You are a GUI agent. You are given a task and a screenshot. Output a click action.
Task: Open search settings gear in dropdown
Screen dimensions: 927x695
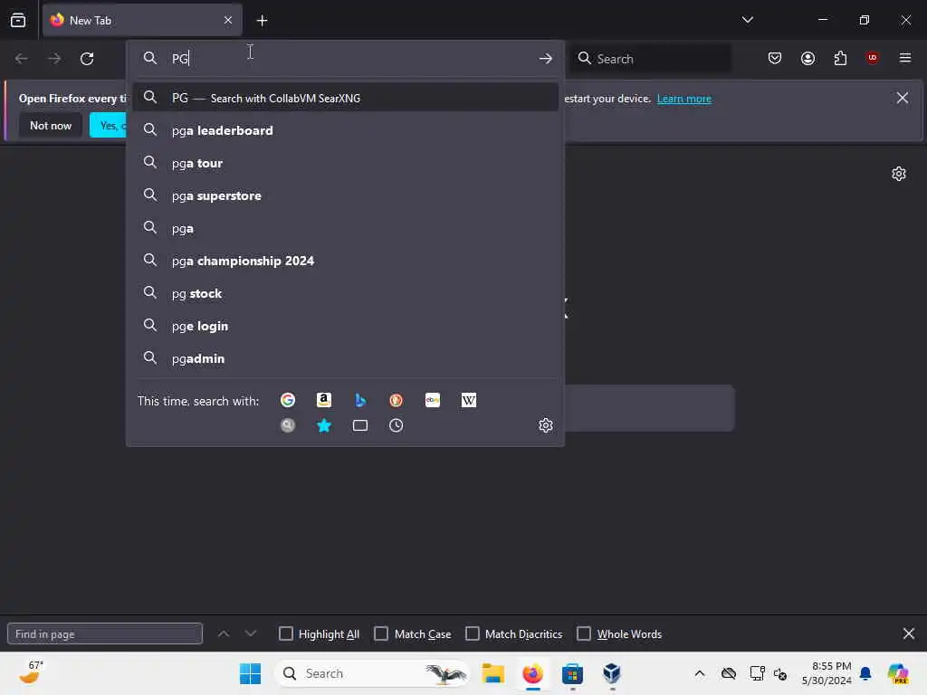click(546, 425)
